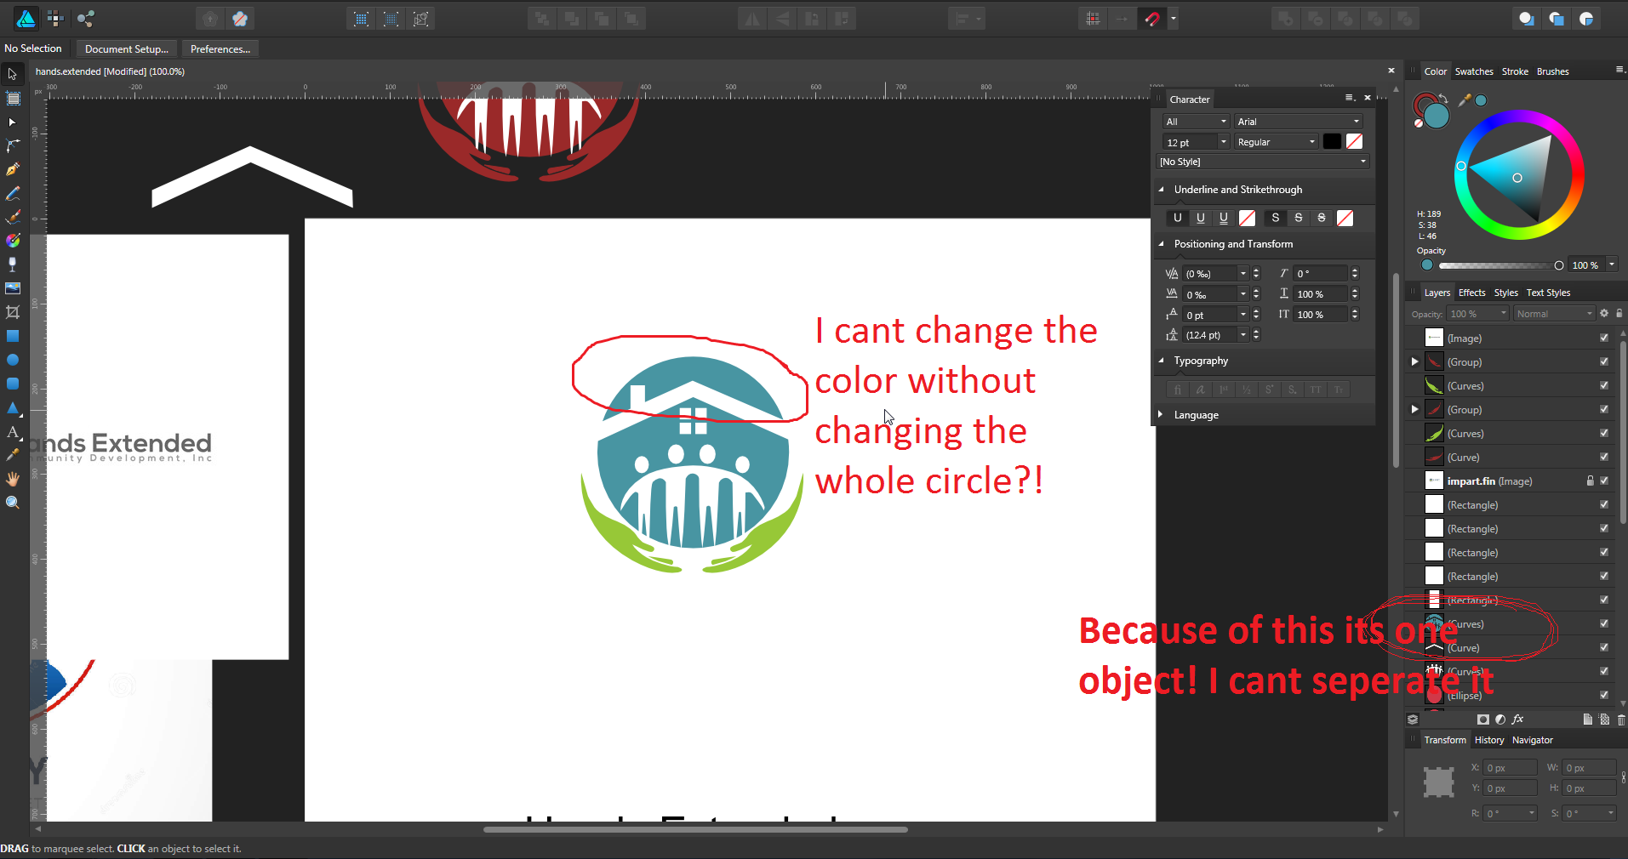Select the Artistic Text tool
Image resolution: width=1628 pixels, height=859 pixels.
click(x=13, y=432)
